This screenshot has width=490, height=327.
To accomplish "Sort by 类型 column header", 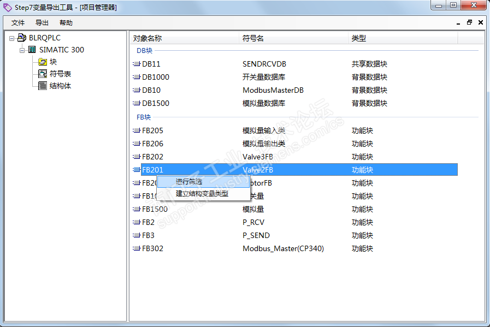I will [403, 38].
